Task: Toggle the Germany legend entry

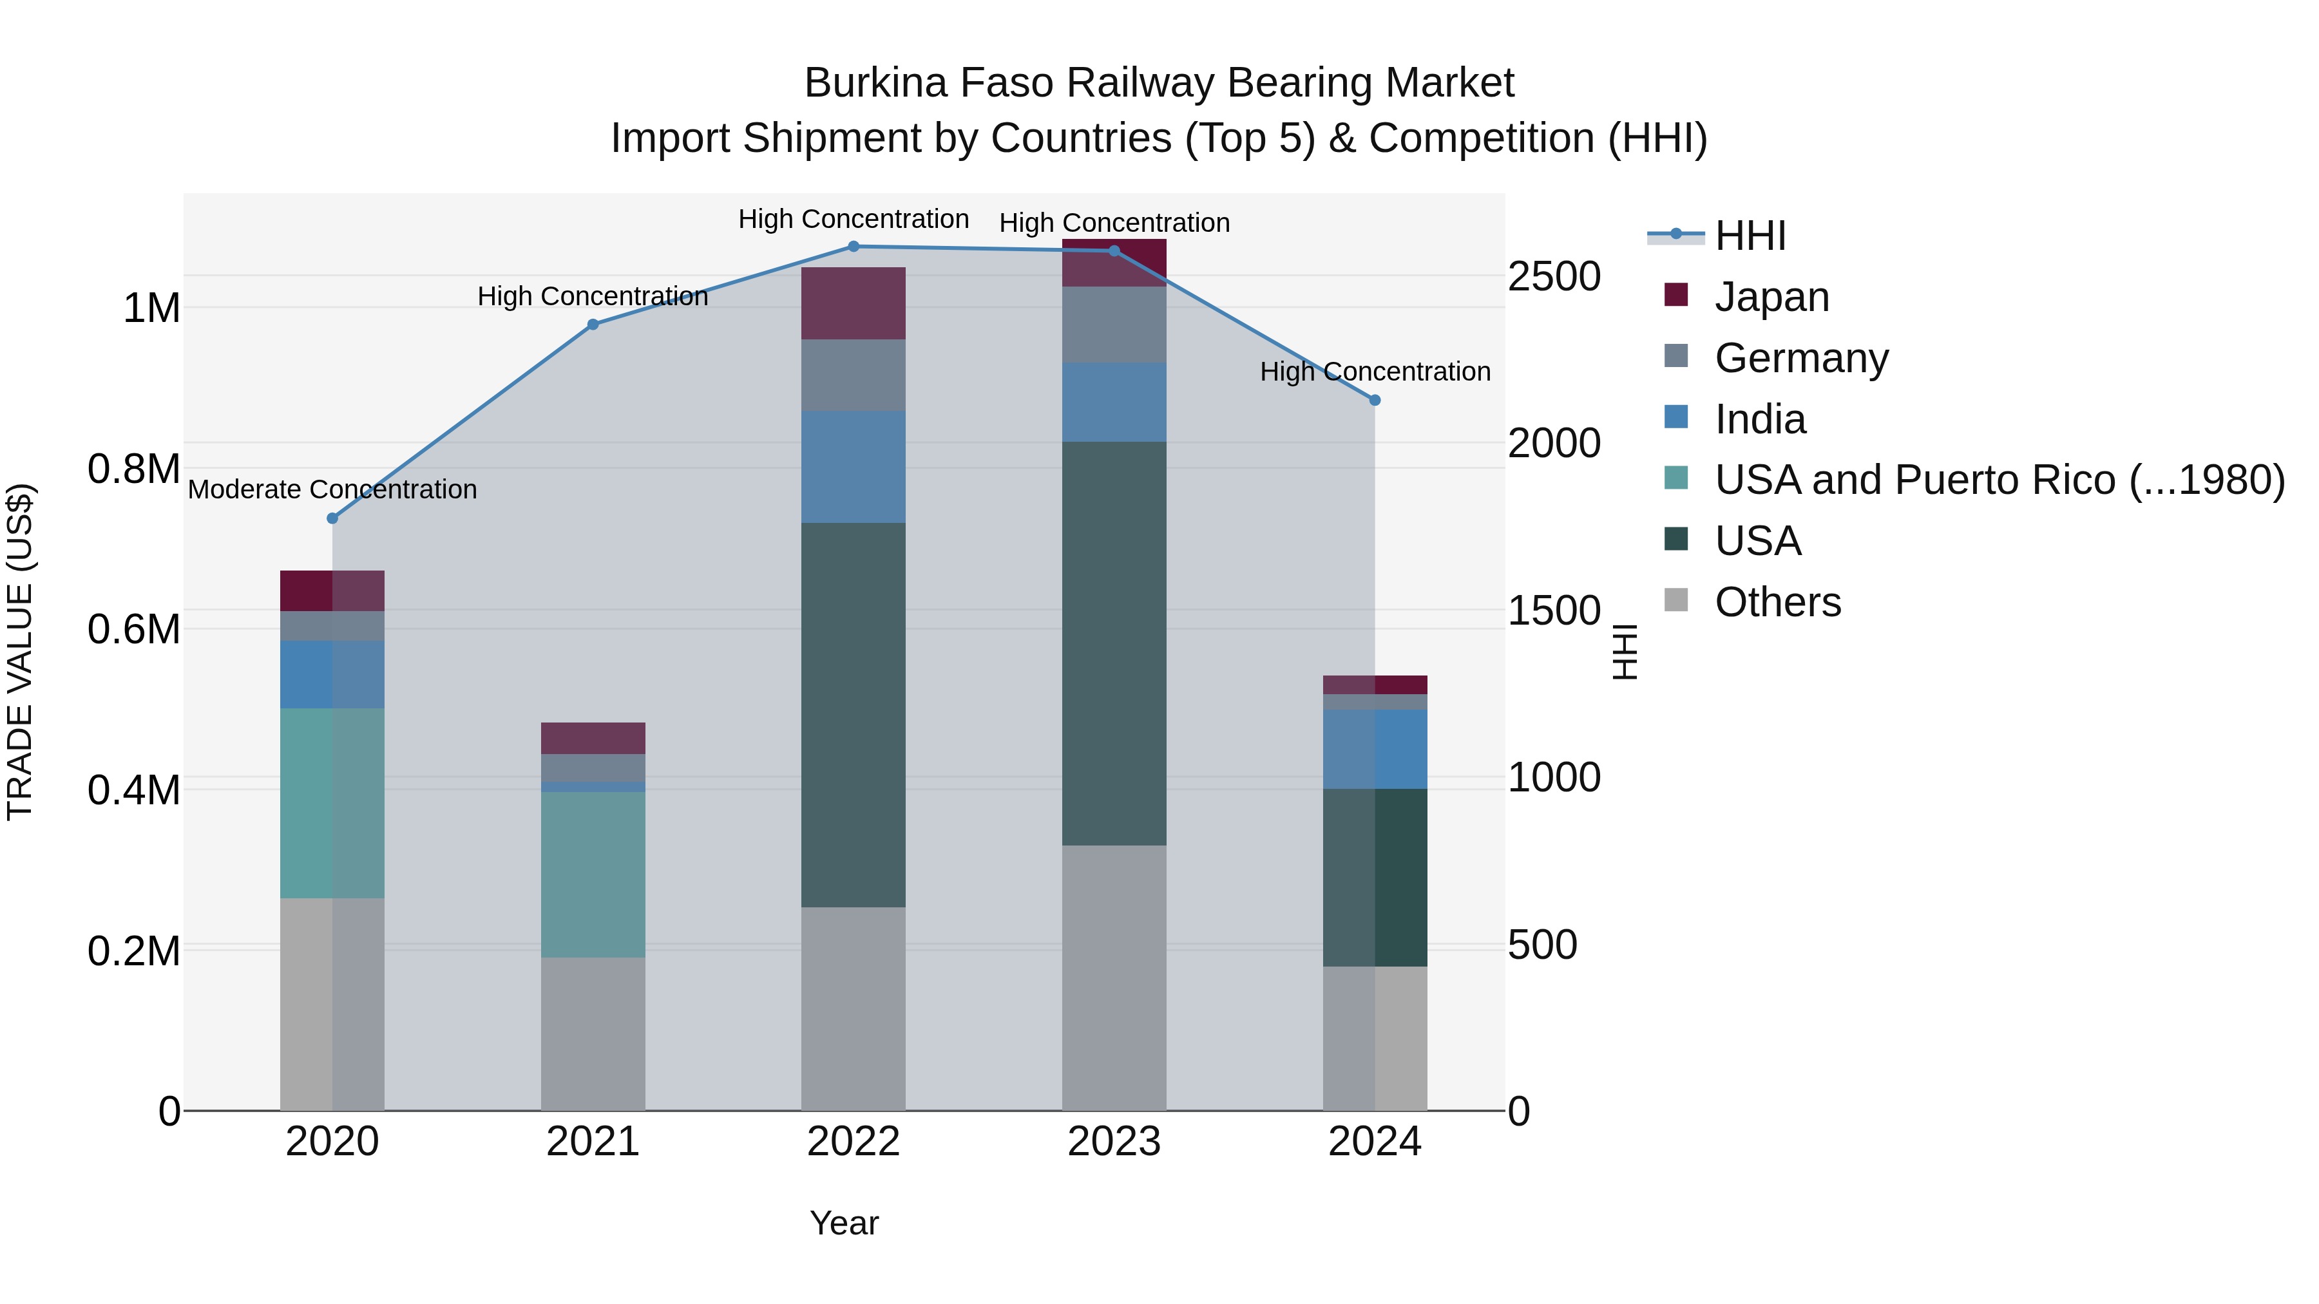Action: click(1776, 358)
